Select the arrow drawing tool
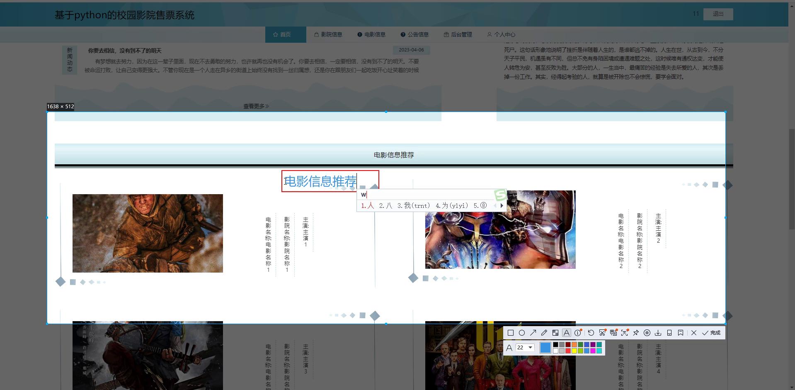Image resolution: width=795 pixels, height=390 pixels. pos(533,333)
